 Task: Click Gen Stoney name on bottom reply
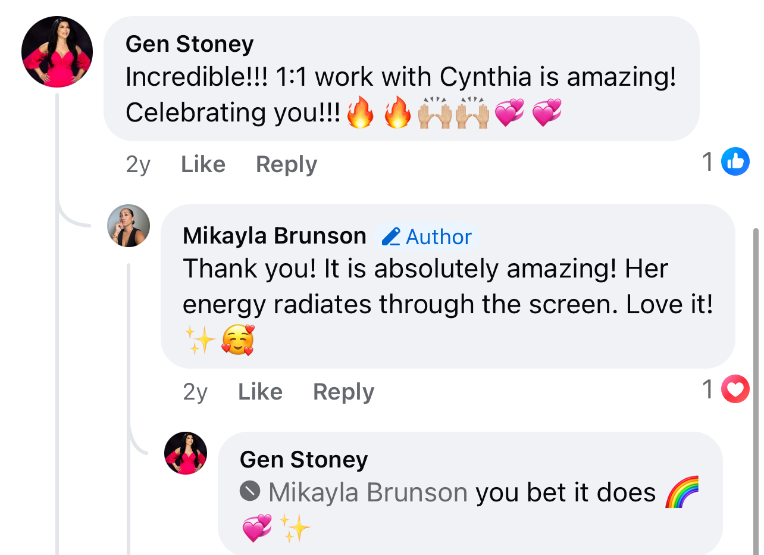[303, 459]
